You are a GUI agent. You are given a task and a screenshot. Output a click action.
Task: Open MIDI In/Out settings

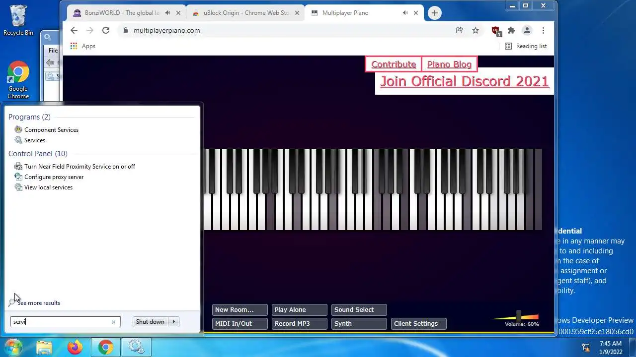tap(240, 324)
